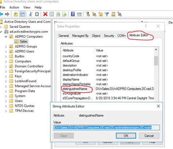The width and height of the screenshot is (173, 149).
Task: Click the filter funnel toolbar icon
Action: (107, 14)
